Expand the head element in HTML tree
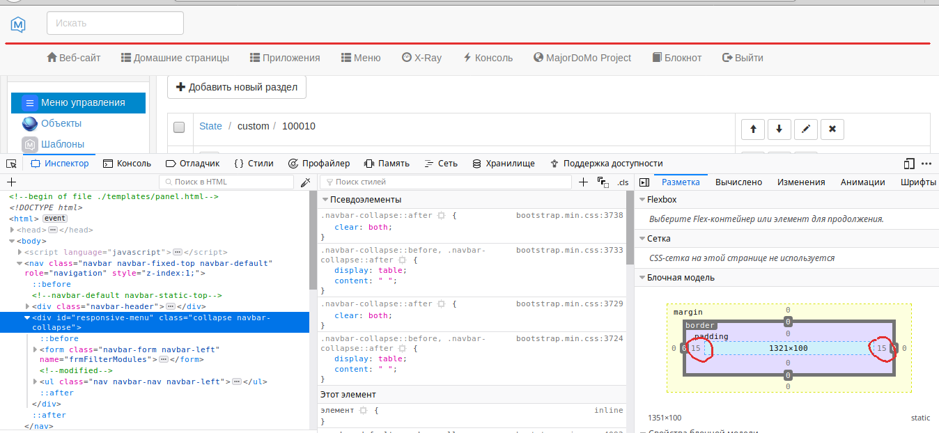Image resolution: width=939 pixels, height=433 pixels. click(13, 230)
